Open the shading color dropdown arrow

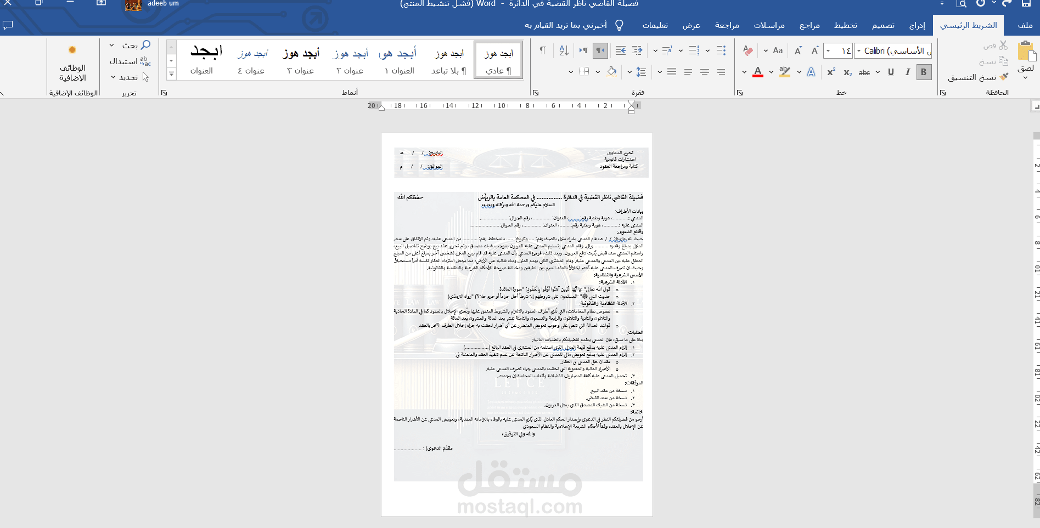click(x=598, y=72)
